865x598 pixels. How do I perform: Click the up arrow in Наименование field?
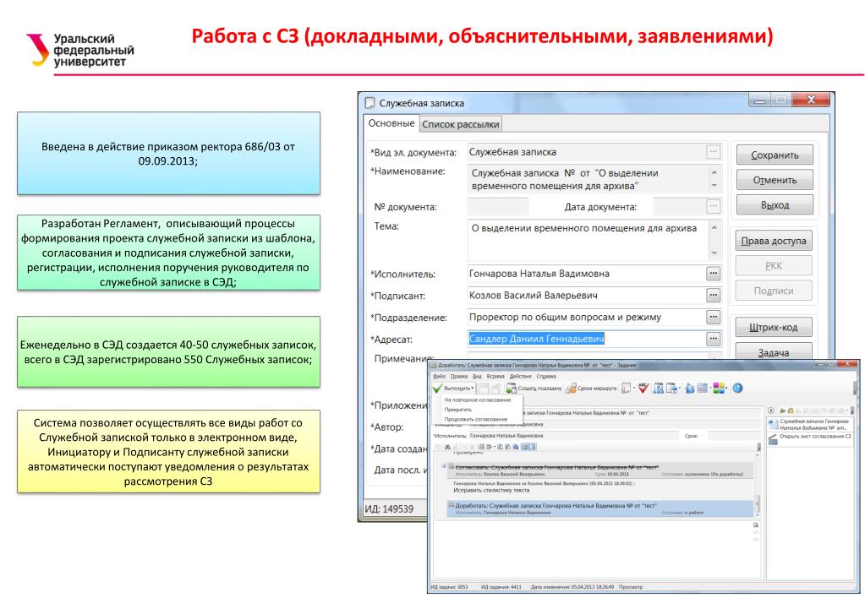(714, 172)
